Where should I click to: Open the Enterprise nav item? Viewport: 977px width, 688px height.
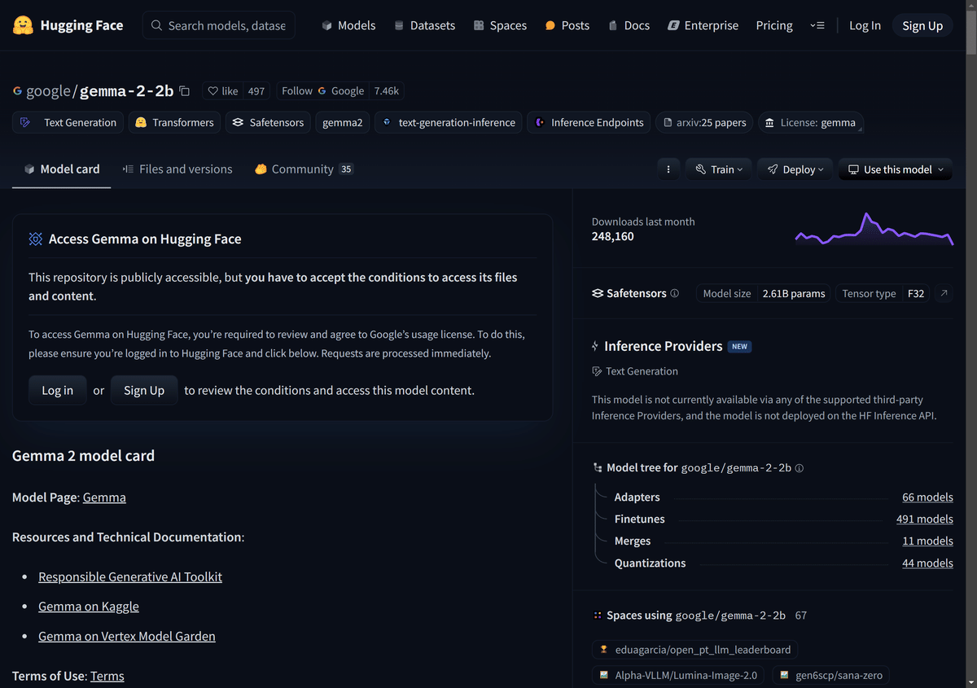click(703, 25)
